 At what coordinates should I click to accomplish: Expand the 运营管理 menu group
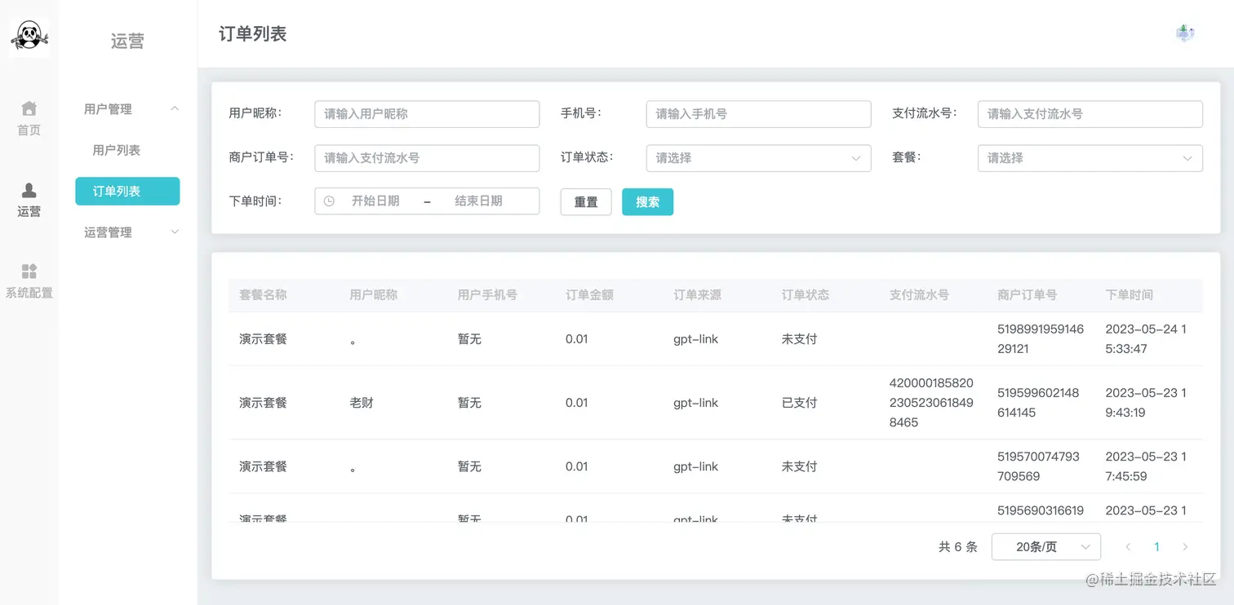pos(127,232)
